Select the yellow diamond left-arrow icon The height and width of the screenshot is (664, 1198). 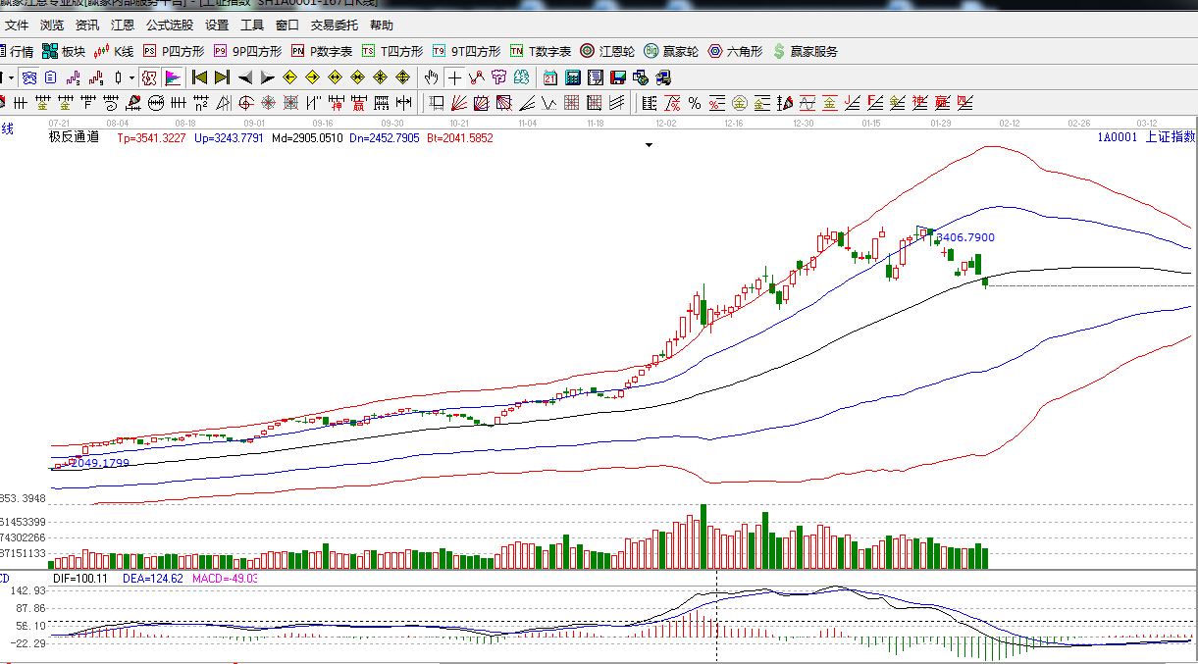coord(289,77)
